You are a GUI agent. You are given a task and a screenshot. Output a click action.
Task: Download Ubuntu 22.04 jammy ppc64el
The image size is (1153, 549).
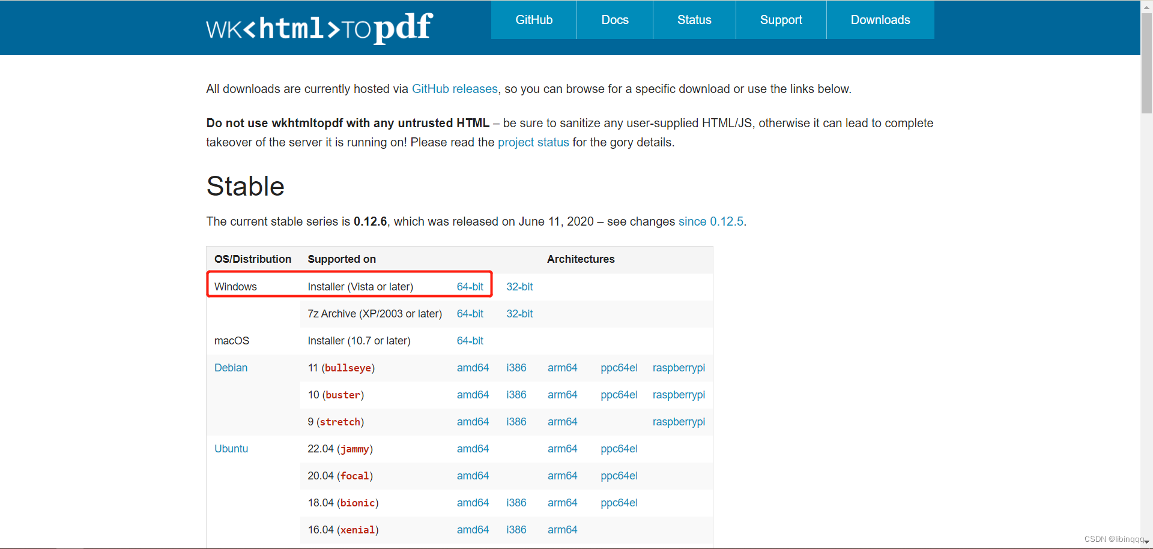pyautogui.click(x=619, y=449)
